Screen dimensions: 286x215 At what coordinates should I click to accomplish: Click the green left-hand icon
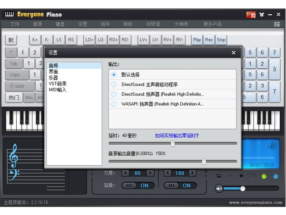(265, 176)
